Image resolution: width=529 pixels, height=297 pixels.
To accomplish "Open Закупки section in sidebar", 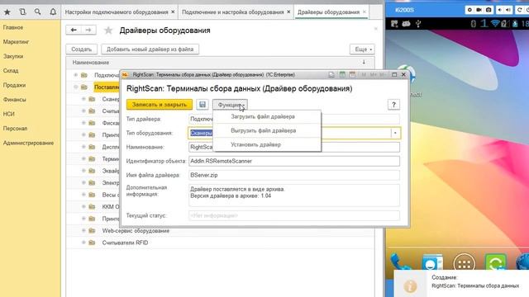I will tap(13, 56).
